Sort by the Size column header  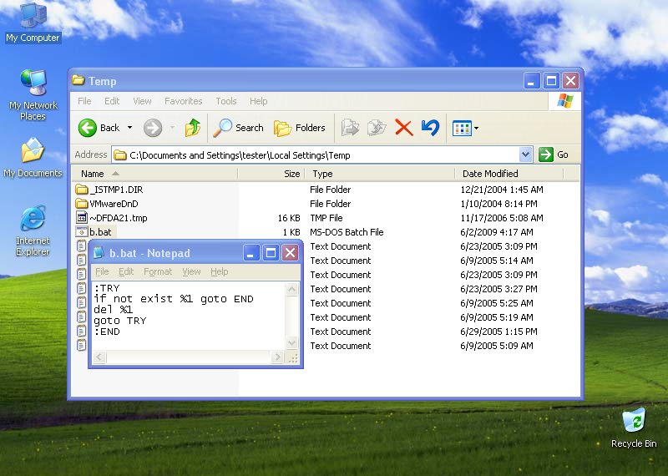[x=271, y=174]
